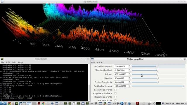This screenshot has width=187, height=105.
Task: Click the black CPU monitor applet
Action: [x=159, y=103]
